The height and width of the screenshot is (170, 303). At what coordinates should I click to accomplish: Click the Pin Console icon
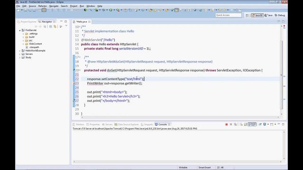pos(260,125)
